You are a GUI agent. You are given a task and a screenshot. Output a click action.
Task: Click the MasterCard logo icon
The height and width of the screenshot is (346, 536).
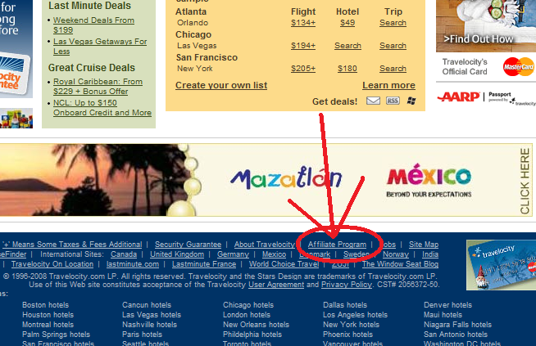pos(518,67)
